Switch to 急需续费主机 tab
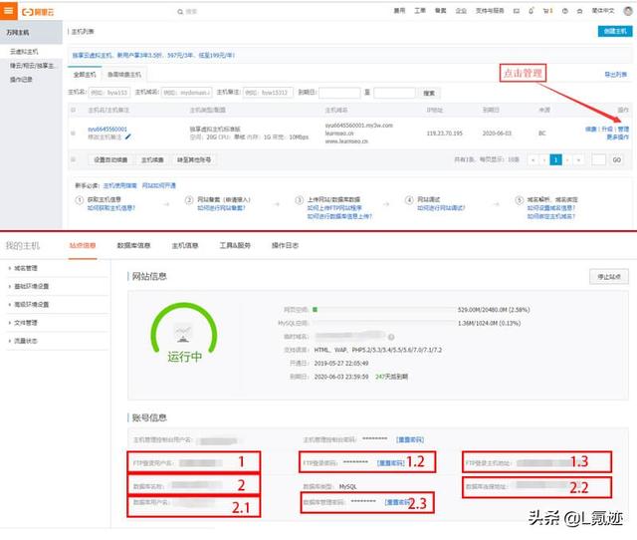 click(124, 75)
